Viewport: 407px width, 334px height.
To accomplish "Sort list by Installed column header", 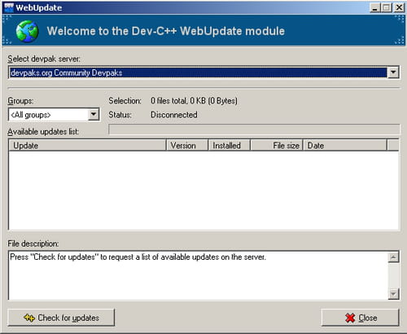I will pos(229,145).
